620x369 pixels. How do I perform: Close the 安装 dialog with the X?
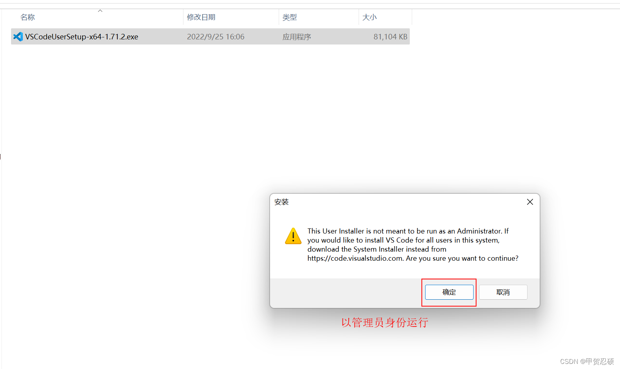pyautogui.click(x=530, y=202)
